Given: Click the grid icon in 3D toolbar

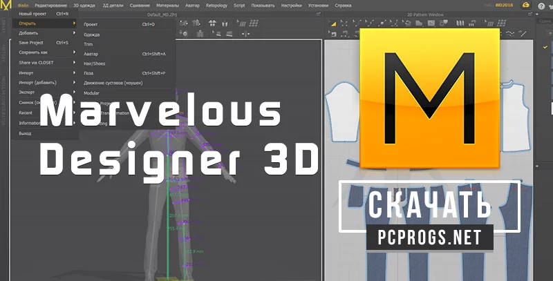Looking at the screenshot, I should point(254,23).
